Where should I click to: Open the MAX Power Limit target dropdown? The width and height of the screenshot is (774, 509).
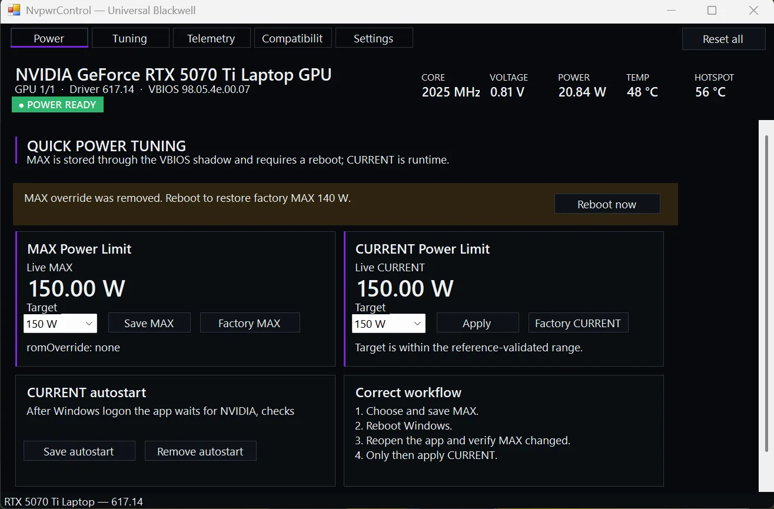click(60, 324)
